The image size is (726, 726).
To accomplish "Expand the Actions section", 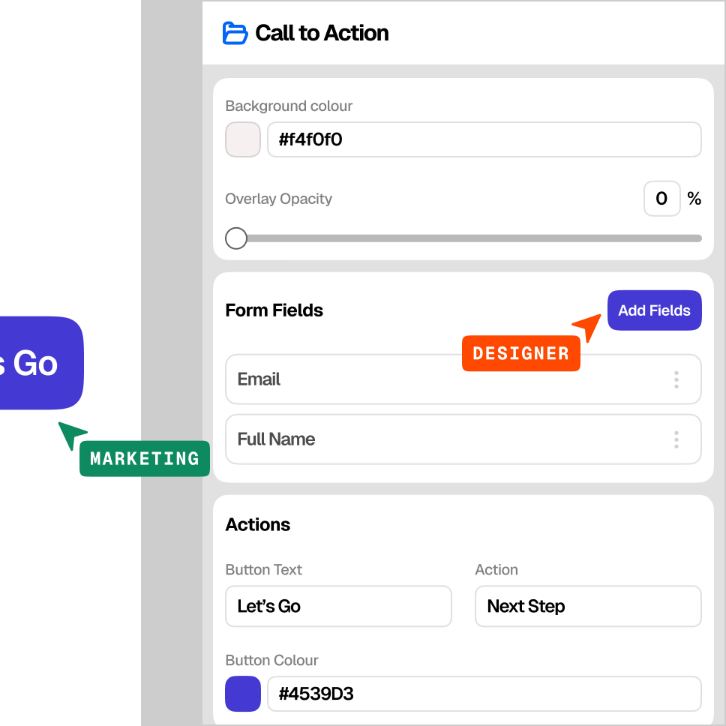I will point(257,524).
